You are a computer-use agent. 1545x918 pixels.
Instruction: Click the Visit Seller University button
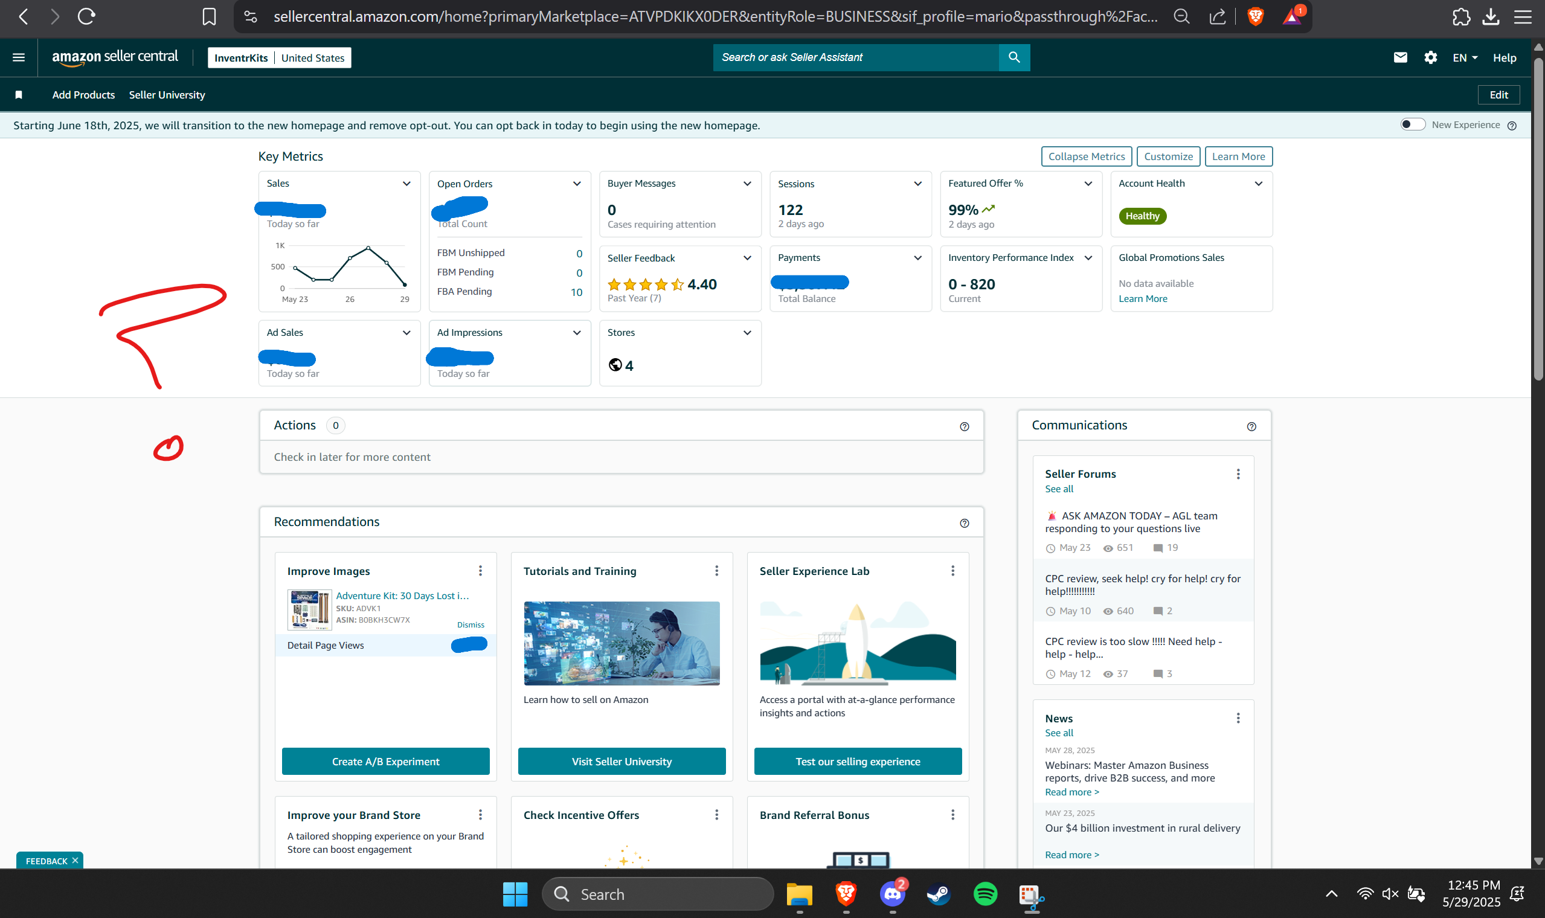click(x=622, y=761)
